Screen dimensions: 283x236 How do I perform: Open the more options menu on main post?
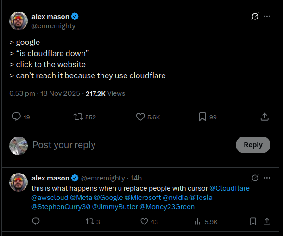pos(267,17)
